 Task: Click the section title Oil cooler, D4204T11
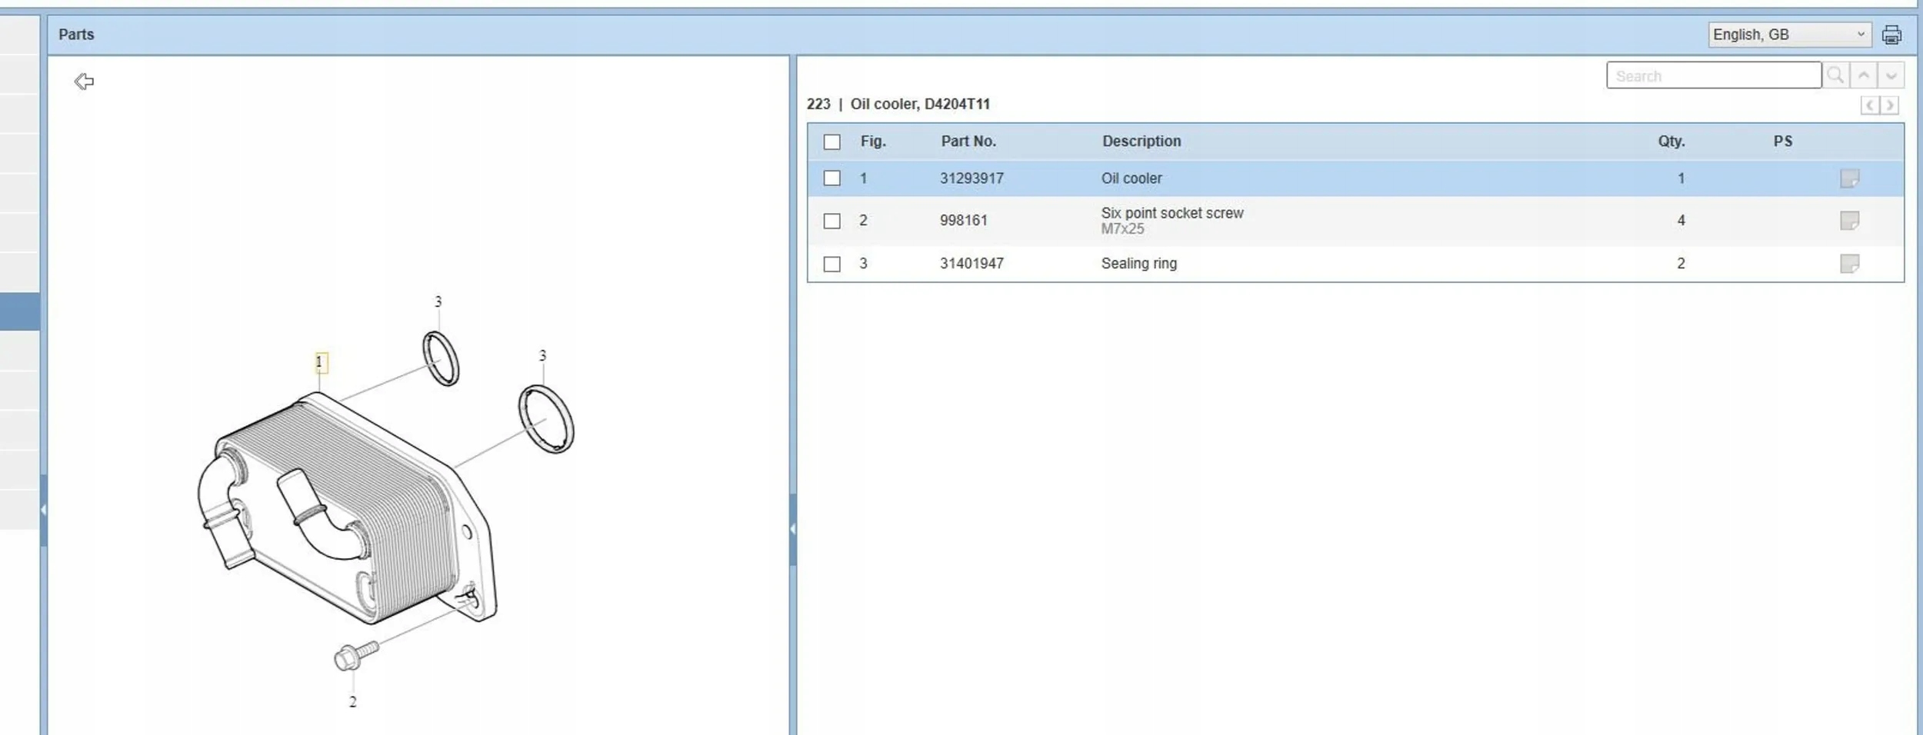[920, 104]
